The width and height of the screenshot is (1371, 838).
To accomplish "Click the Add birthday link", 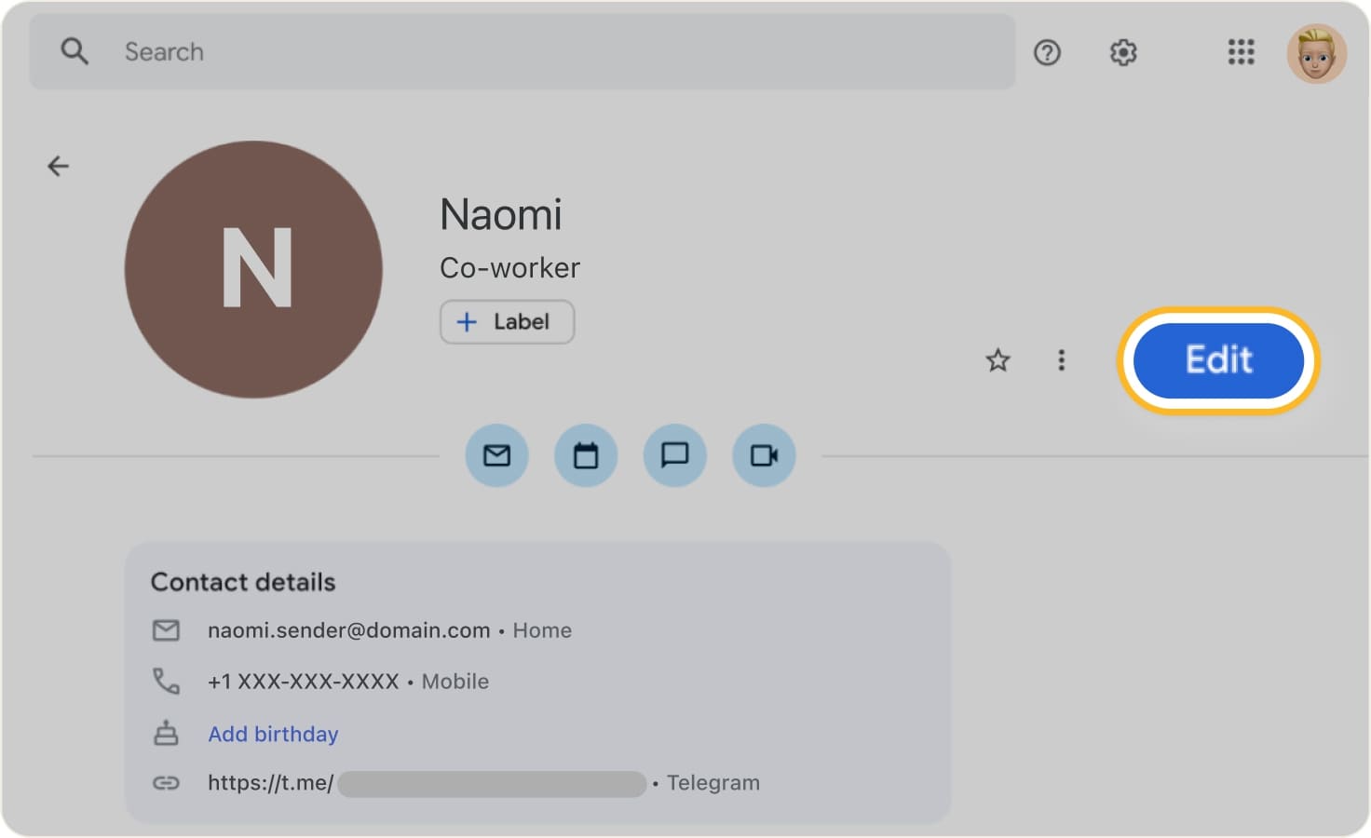I will [272, 734].
